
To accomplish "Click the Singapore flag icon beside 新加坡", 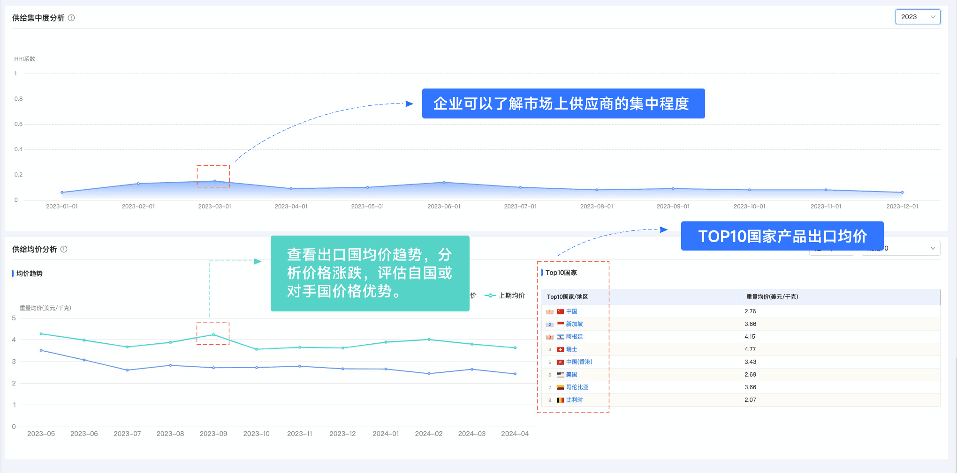I will click(561, 324).
